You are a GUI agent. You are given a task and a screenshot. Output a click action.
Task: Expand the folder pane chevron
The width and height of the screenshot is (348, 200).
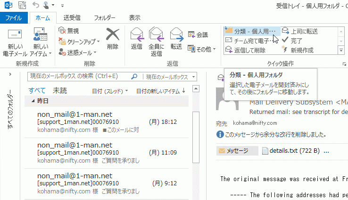10,74
